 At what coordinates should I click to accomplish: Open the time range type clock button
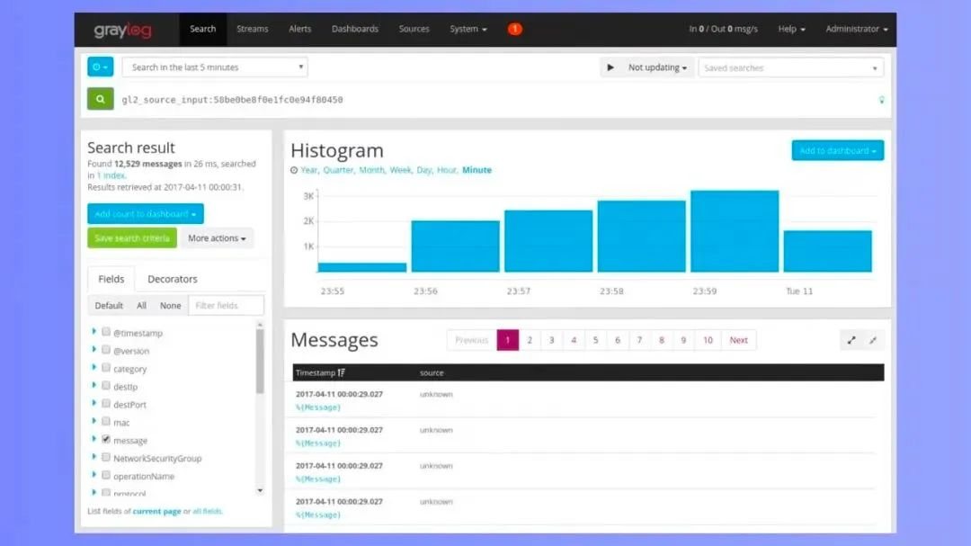point(100,67)
